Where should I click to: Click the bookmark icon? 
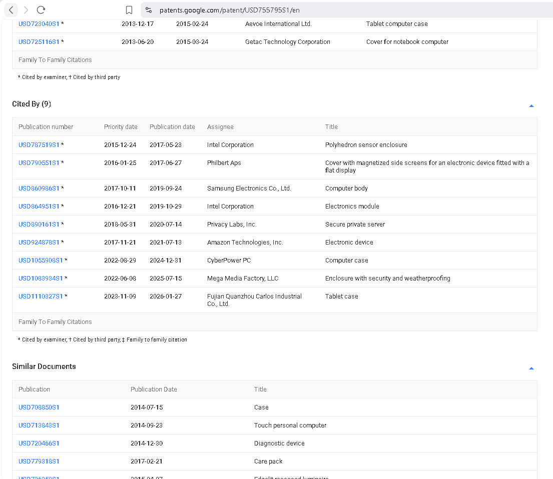click(129, 10)
